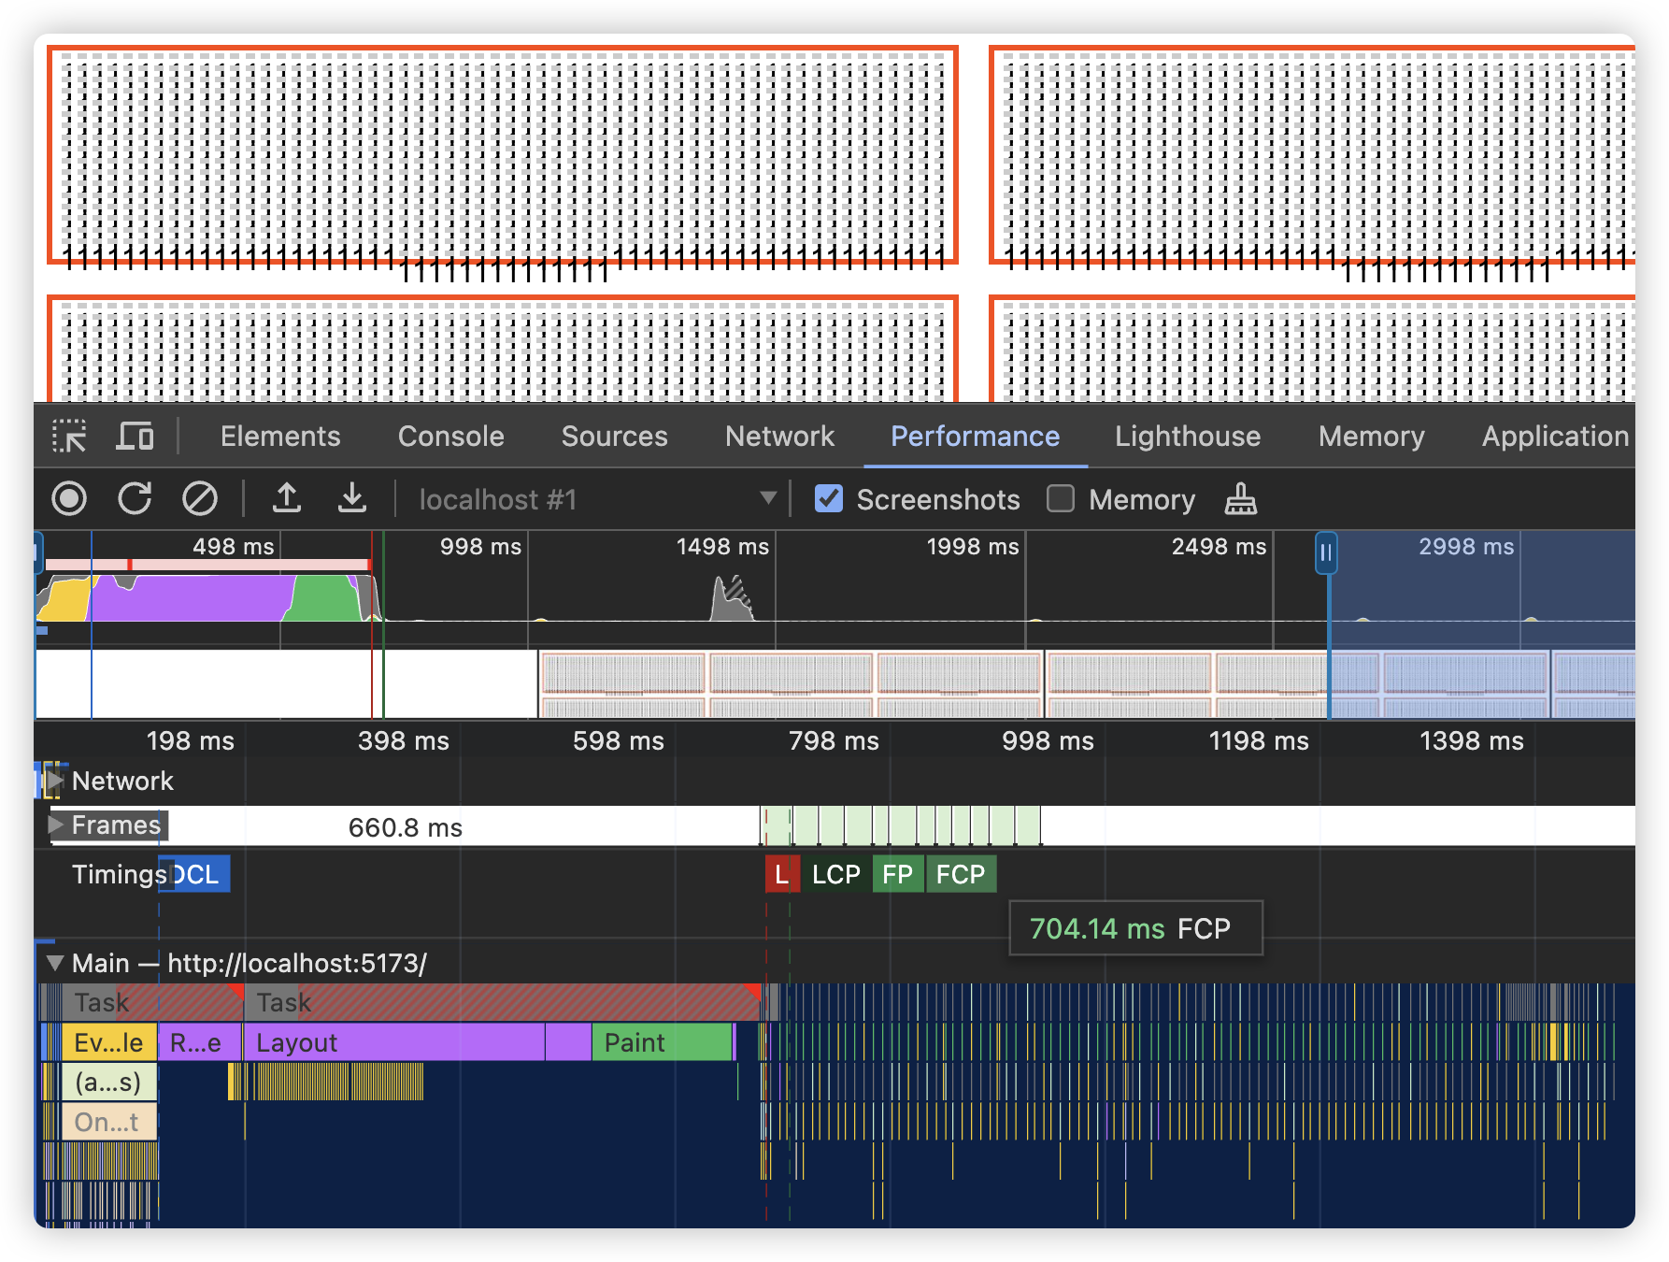Click the overview range selection handle
Screen dimensions: 1669x1262
coord(1325,552)
